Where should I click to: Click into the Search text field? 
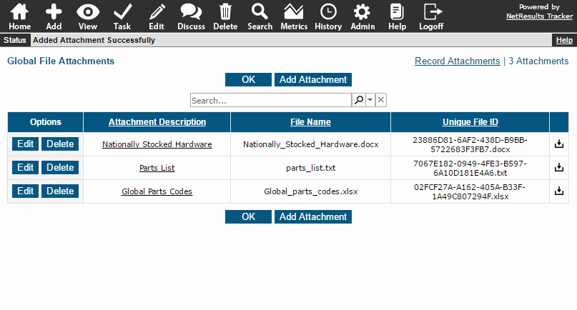pos(271,100)
